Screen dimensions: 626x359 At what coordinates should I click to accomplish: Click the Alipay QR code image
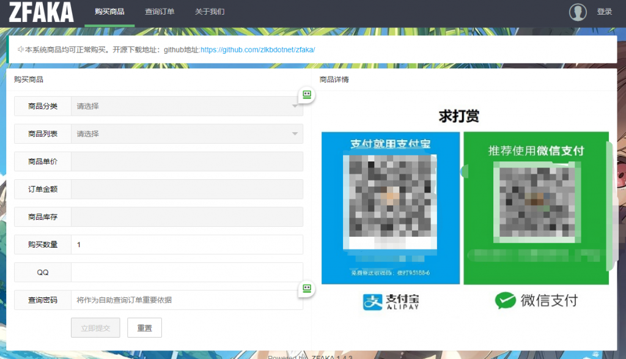(x=390, y=202)
